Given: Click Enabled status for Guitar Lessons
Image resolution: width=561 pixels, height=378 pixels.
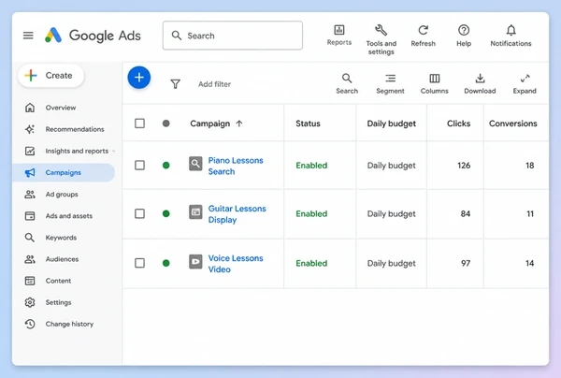Looking at the screenshot, I should (311, 213).
